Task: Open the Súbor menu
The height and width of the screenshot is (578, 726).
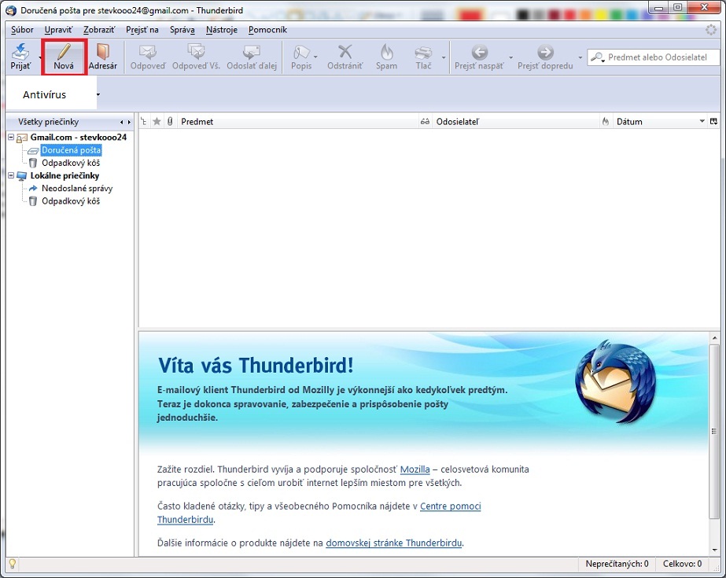Action: pyautogui.click(x=22, y=30)
